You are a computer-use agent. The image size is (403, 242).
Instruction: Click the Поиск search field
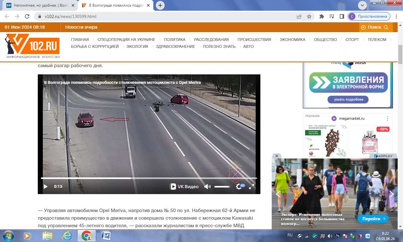376,27
